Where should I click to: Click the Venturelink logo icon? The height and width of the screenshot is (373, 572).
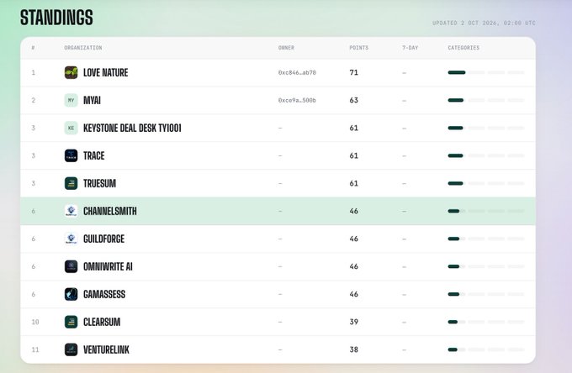coord(71,349)
